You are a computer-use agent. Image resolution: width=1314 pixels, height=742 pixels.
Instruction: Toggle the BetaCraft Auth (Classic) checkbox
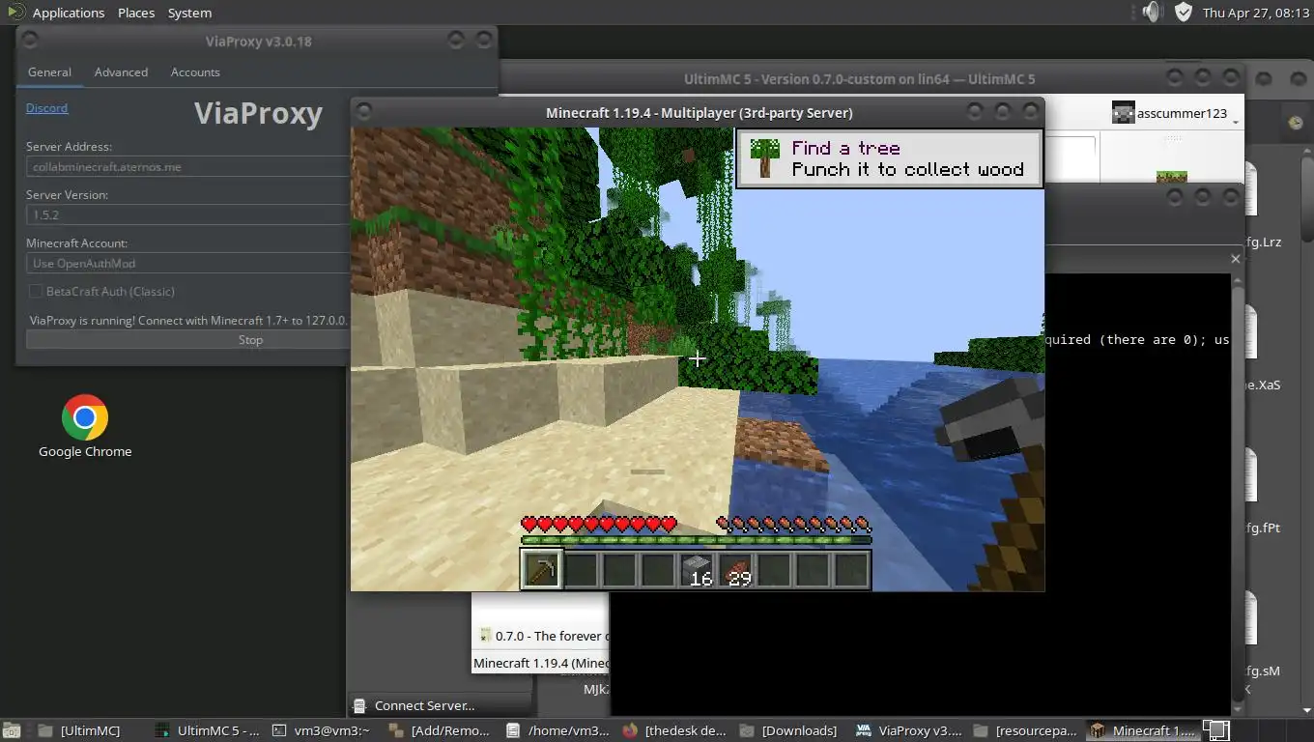tap(36, 291)
